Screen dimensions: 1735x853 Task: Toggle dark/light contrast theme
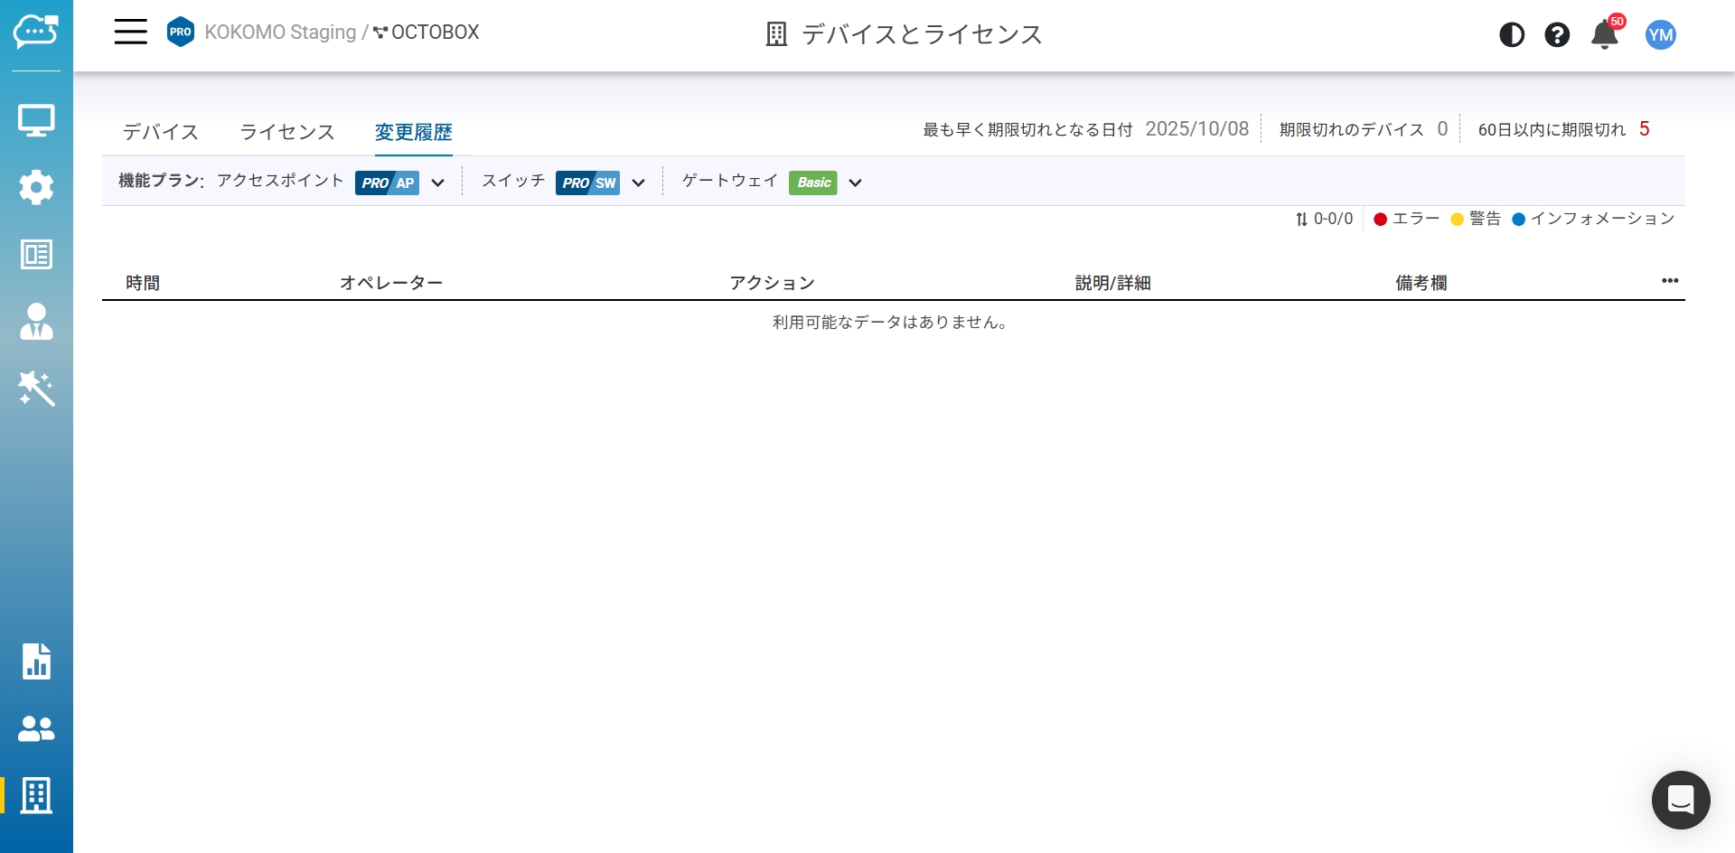(1512, 35)
